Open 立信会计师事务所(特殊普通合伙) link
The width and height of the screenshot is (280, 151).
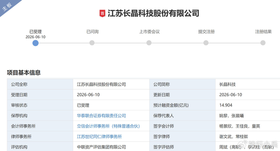pos(108,126)
